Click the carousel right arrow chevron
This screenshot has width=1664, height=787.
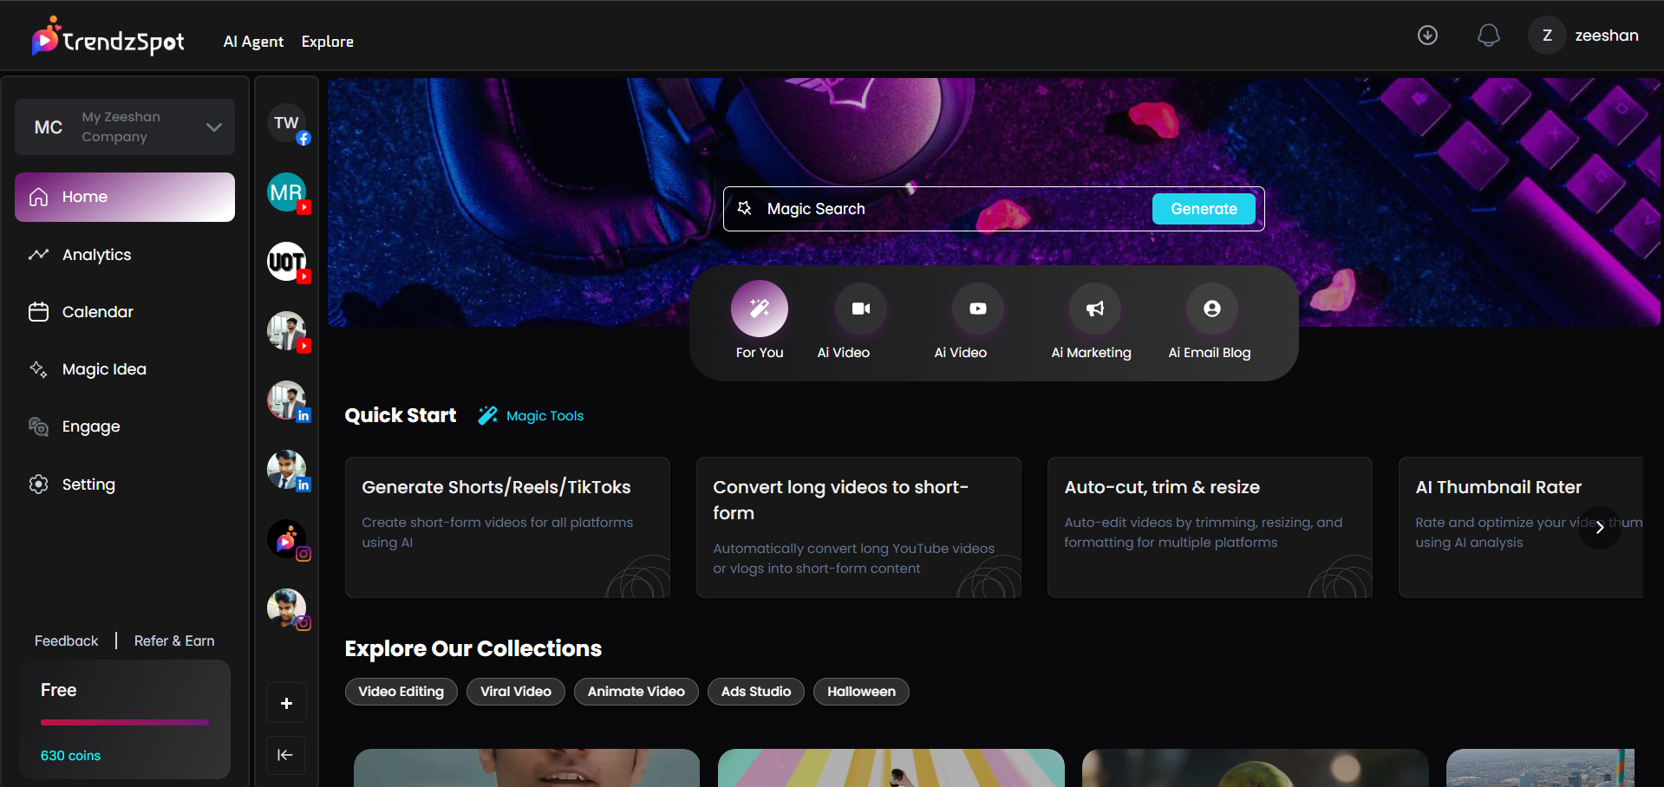1600,527
